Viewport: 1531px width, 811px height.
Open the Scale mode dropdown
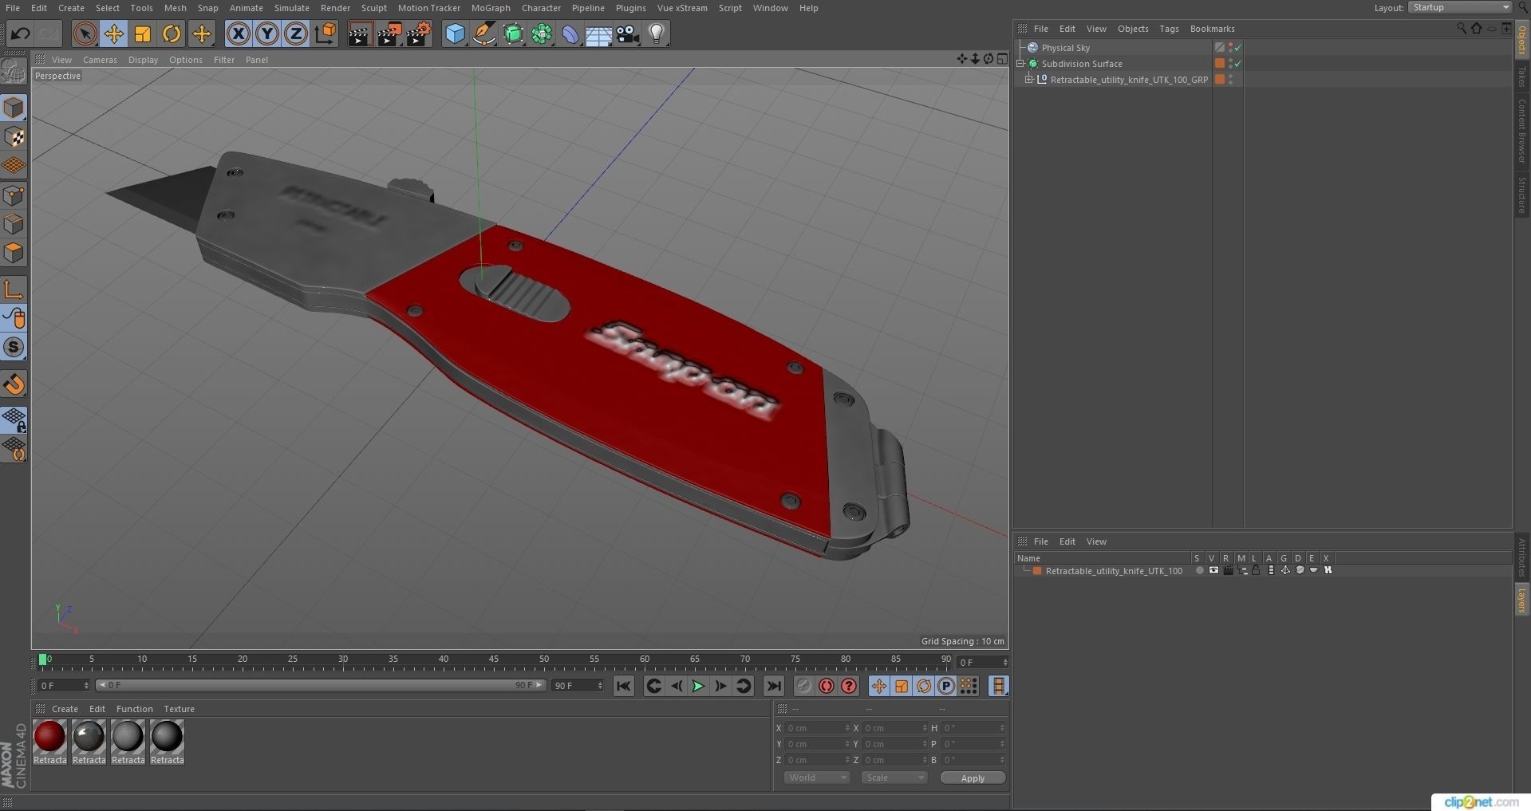pos(894,778)
